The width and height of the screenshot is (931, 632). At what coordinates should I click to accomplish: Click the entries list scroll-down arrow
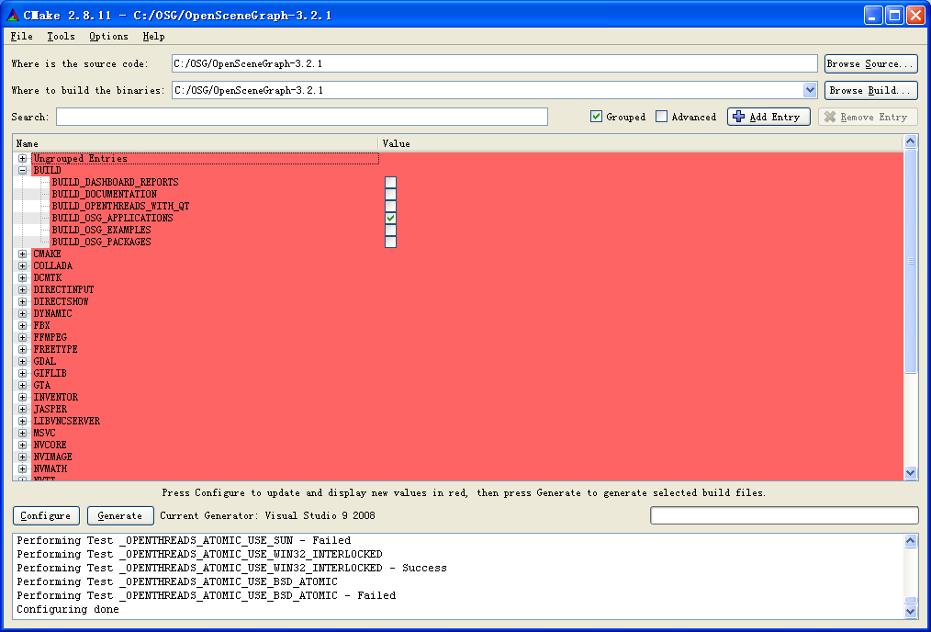coord(911,473)
